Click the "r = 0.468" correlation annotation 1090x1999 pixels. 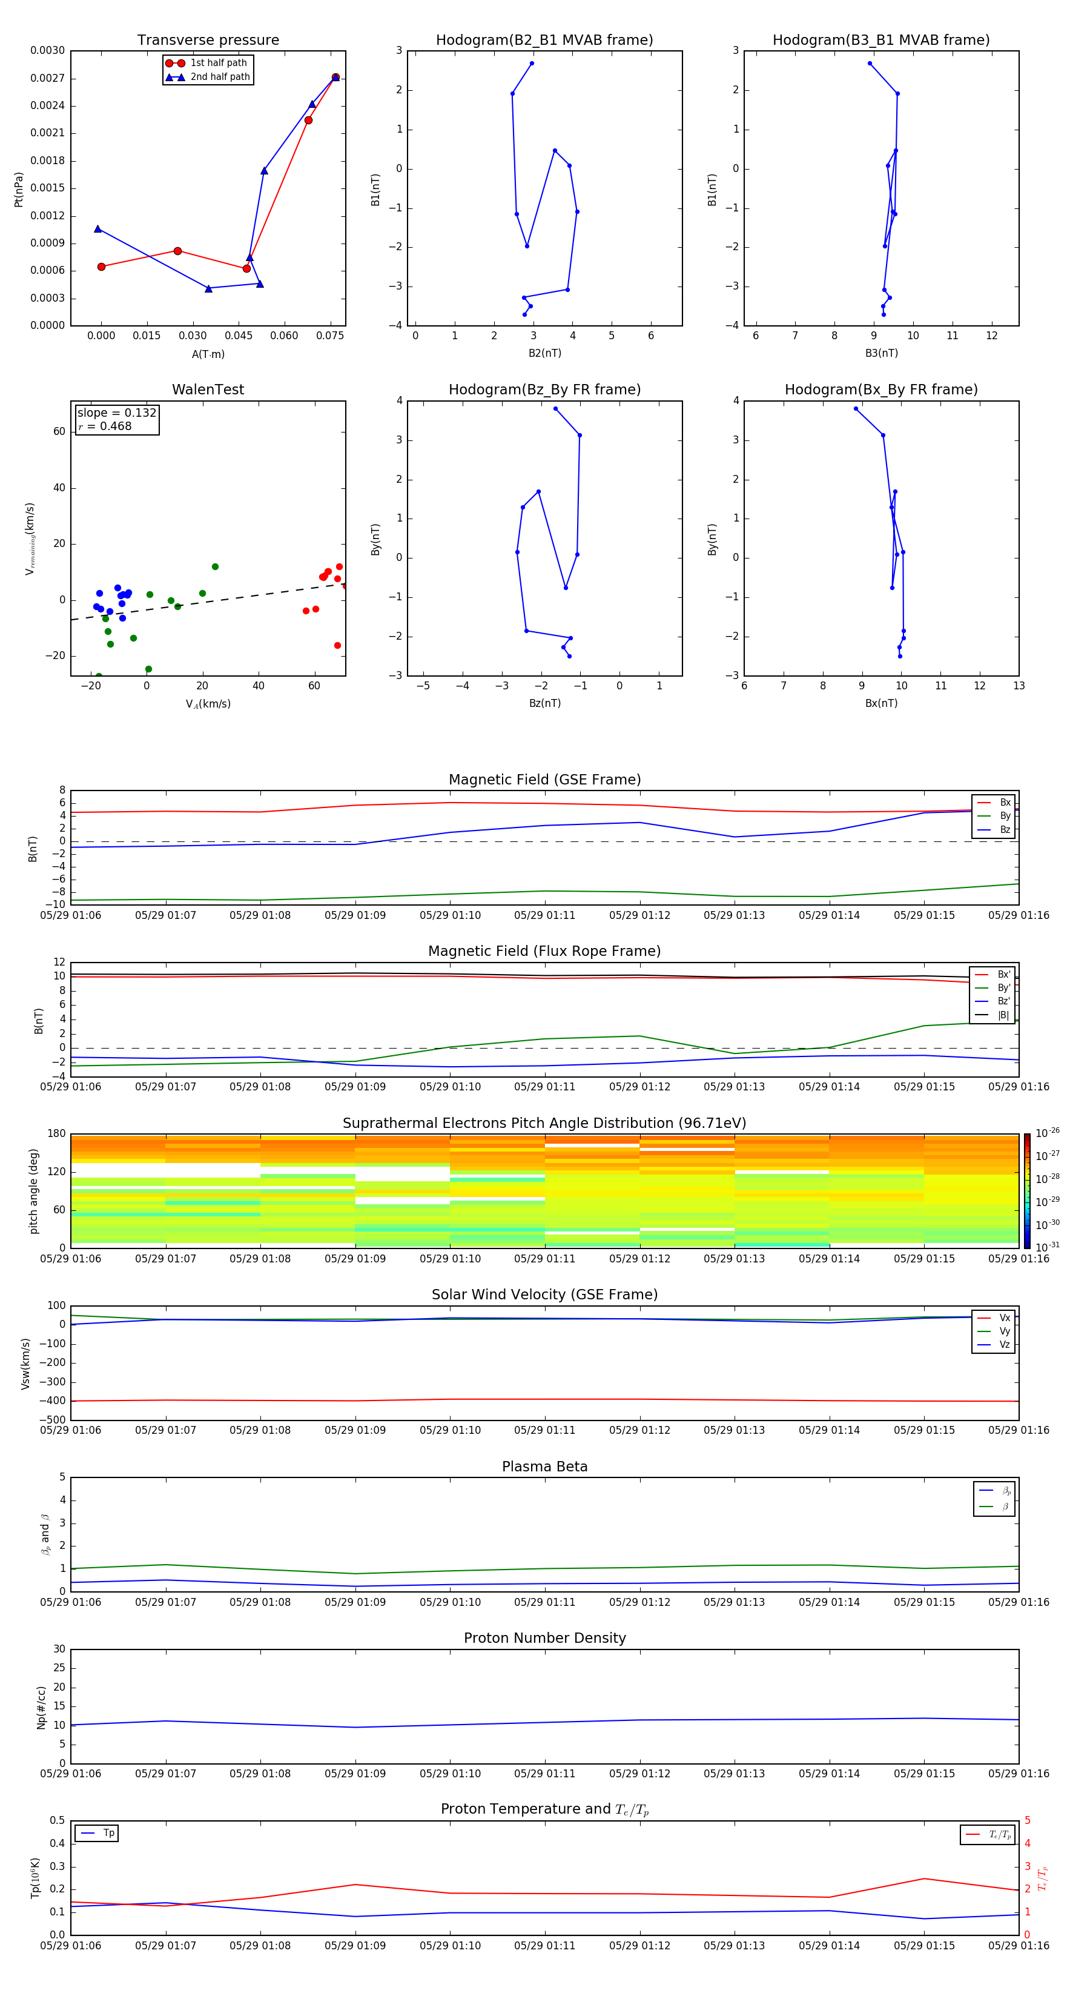click(x=105, y=426)
